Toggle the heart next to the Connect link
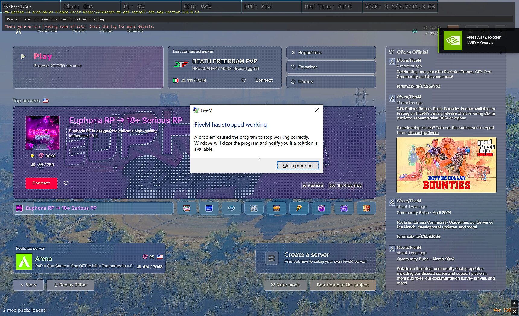 pos(244,80)
